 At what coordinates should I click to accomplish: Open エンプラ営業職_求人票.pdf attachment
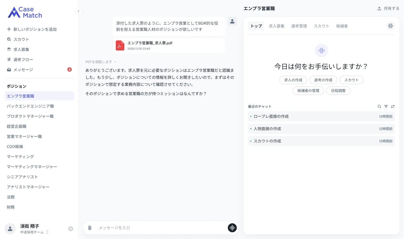(x=169, y=45)
